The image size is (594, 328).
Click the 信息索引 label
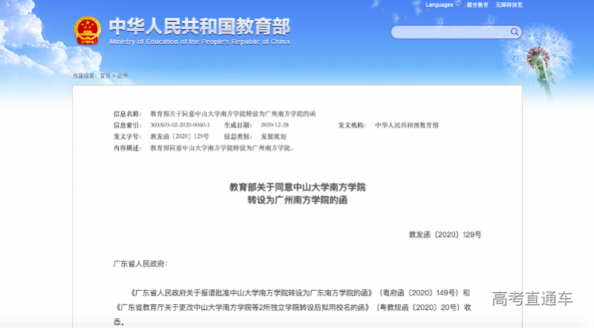coord(127,125)
